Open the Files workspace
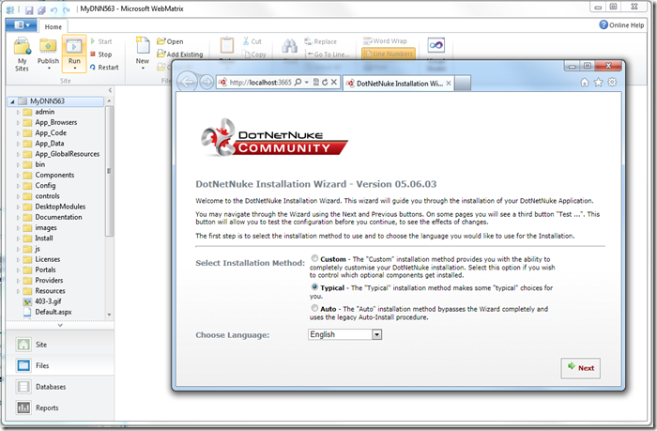 59,365
